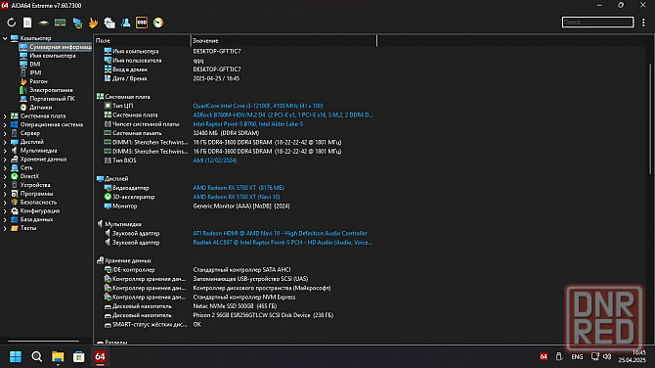655x368 pixels.
Task: Expand the Мультимедиа tree node arrow
Action: (5, 151)
